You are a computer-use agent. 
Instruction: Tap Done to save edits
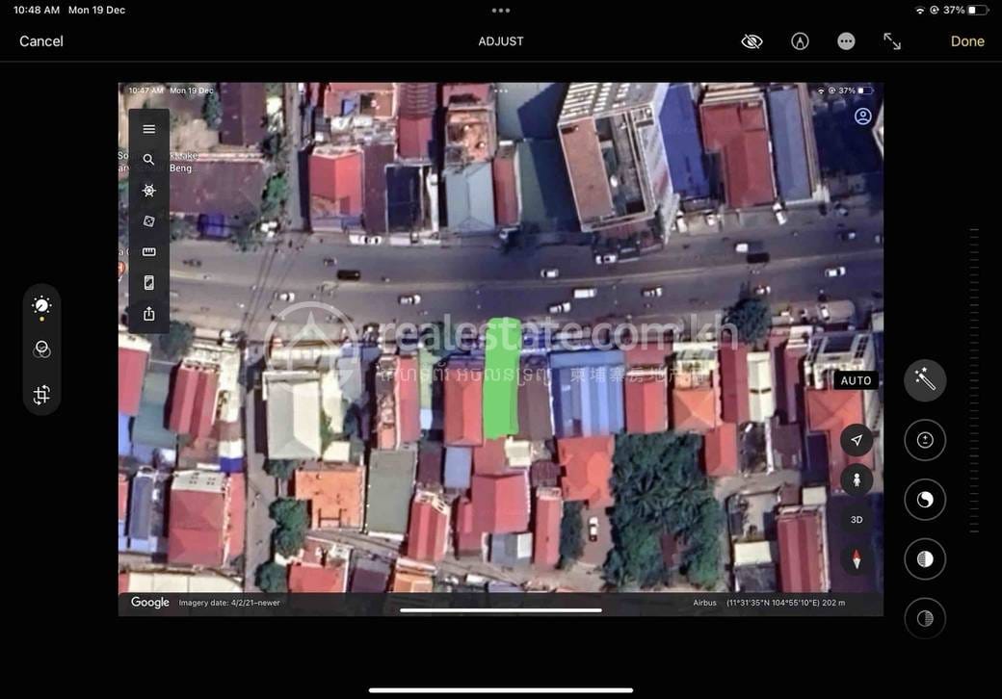tap(967, 41)
